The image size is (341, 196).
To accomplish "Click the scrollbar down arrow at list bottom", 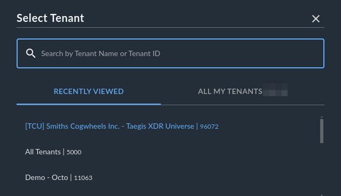I will click(x=322, y=195).
